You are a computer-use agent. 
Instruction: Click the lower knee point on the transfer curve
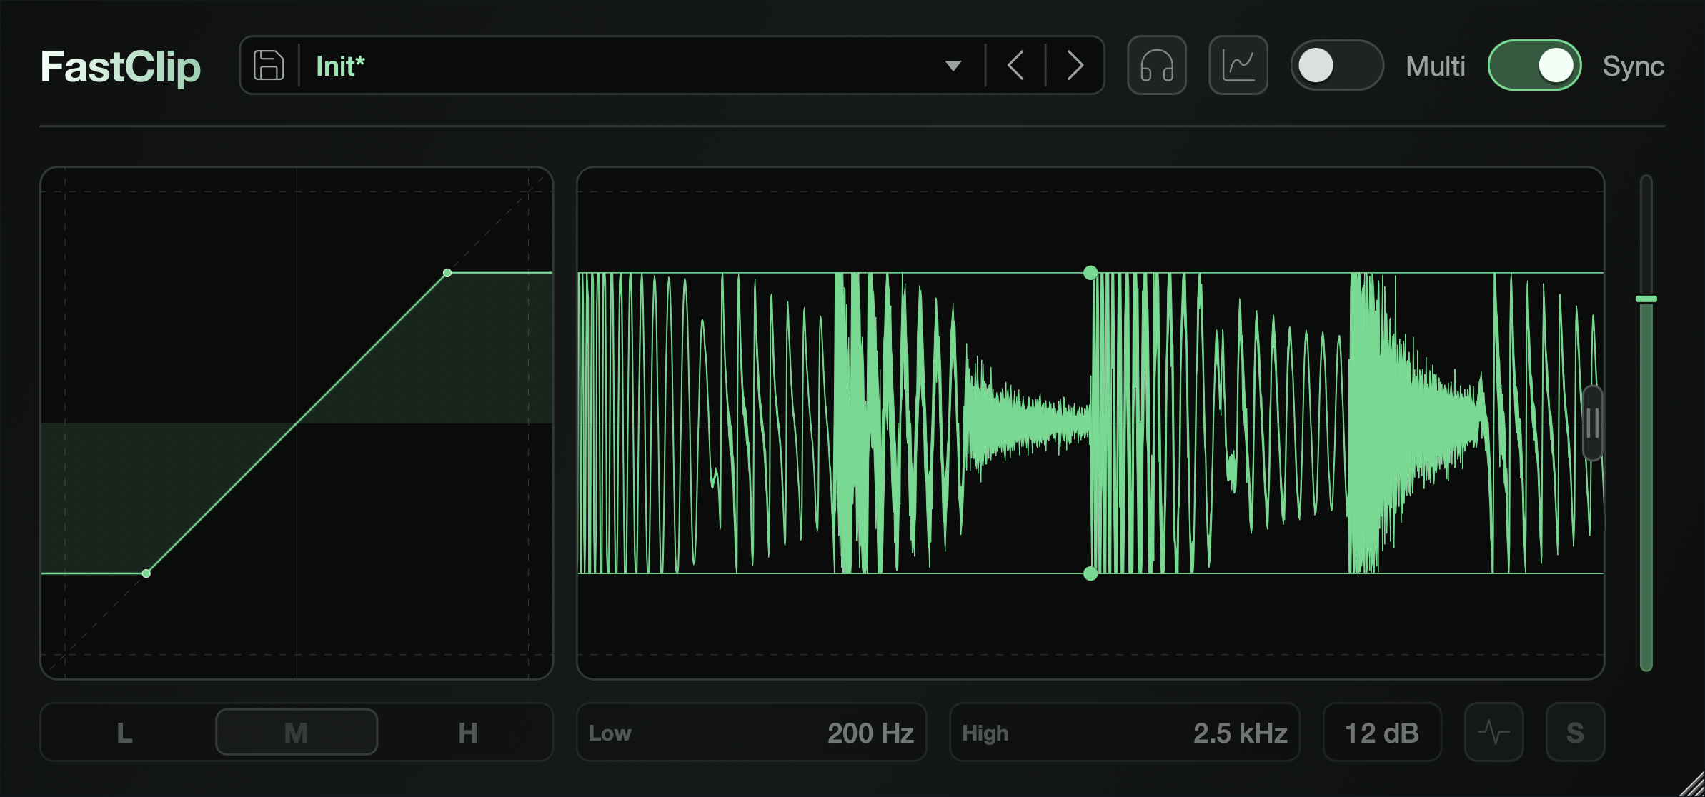pyautogui.click(x=146, y=573)
